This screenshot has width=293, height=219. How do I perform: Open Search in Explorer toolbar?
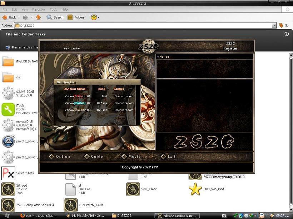(55, 17)
